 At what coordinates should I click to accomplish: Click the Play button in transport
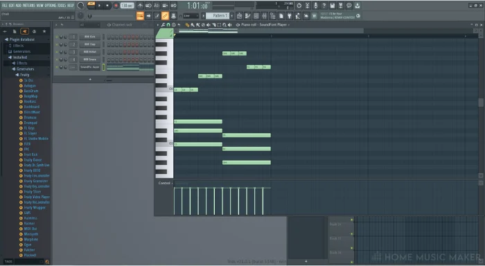coord(99,6)
